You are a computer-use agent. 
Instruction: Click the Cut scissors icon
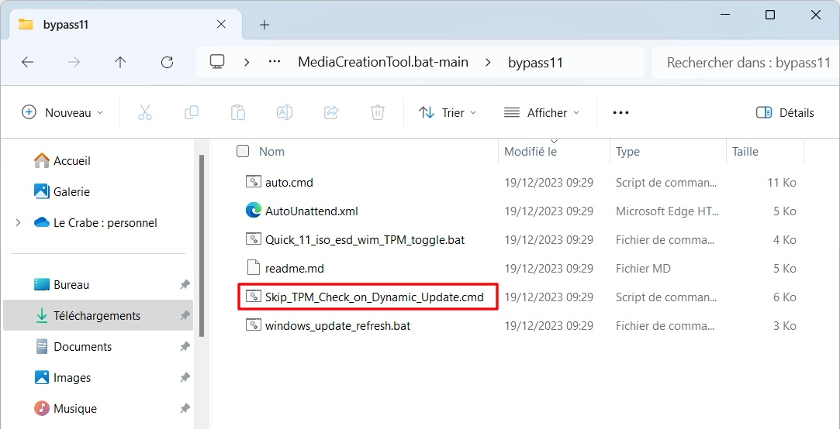[x=144, y=112]
